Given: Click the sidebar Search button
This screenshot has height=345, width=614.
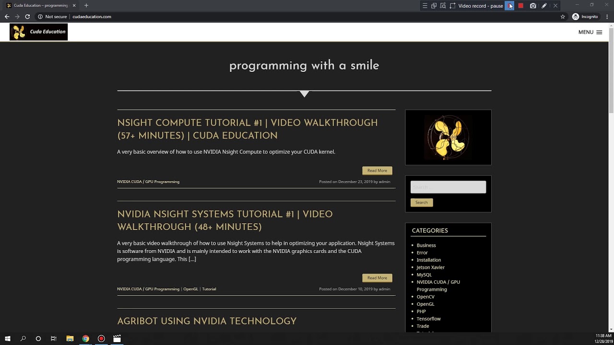Looking at the screenshot, I should pyautogui.click(x=422, y=203).
